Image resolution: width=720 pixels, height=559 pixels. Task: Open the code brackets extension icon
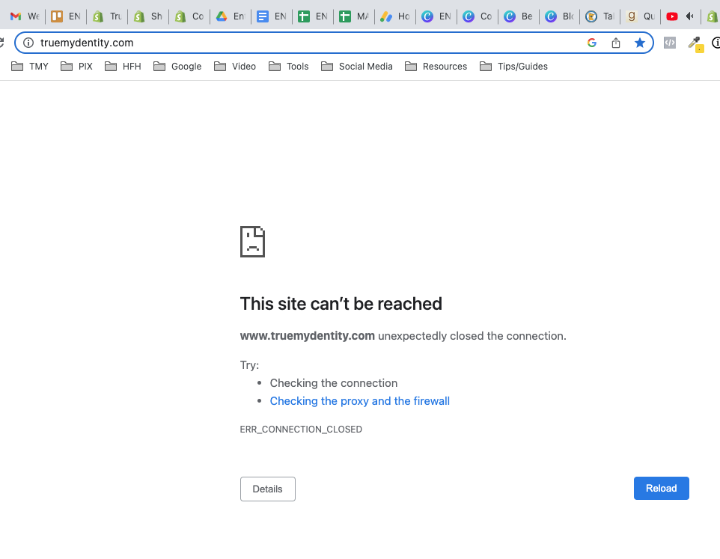click(x=670, y=43)
